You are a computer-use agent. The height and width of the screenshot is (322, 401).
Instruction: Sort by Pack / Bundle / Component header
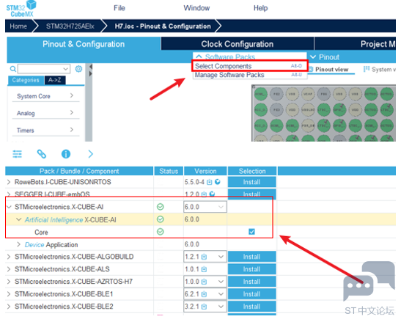tap(79, 171)
